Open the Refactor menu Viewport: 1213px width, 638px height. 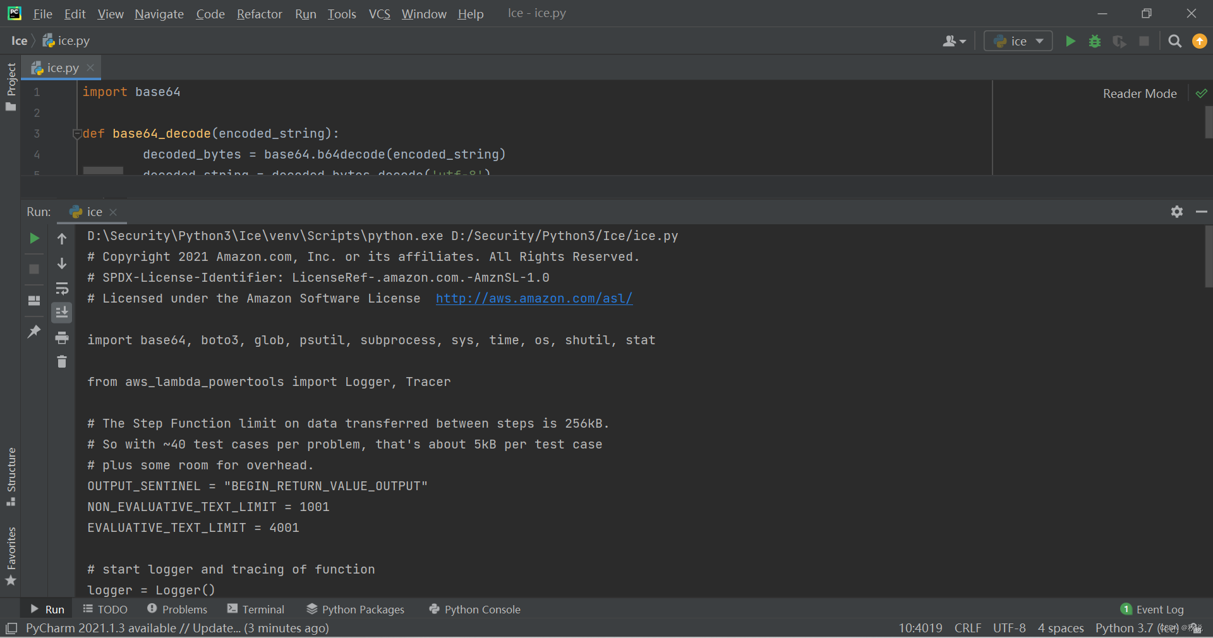tap(259, 14)
